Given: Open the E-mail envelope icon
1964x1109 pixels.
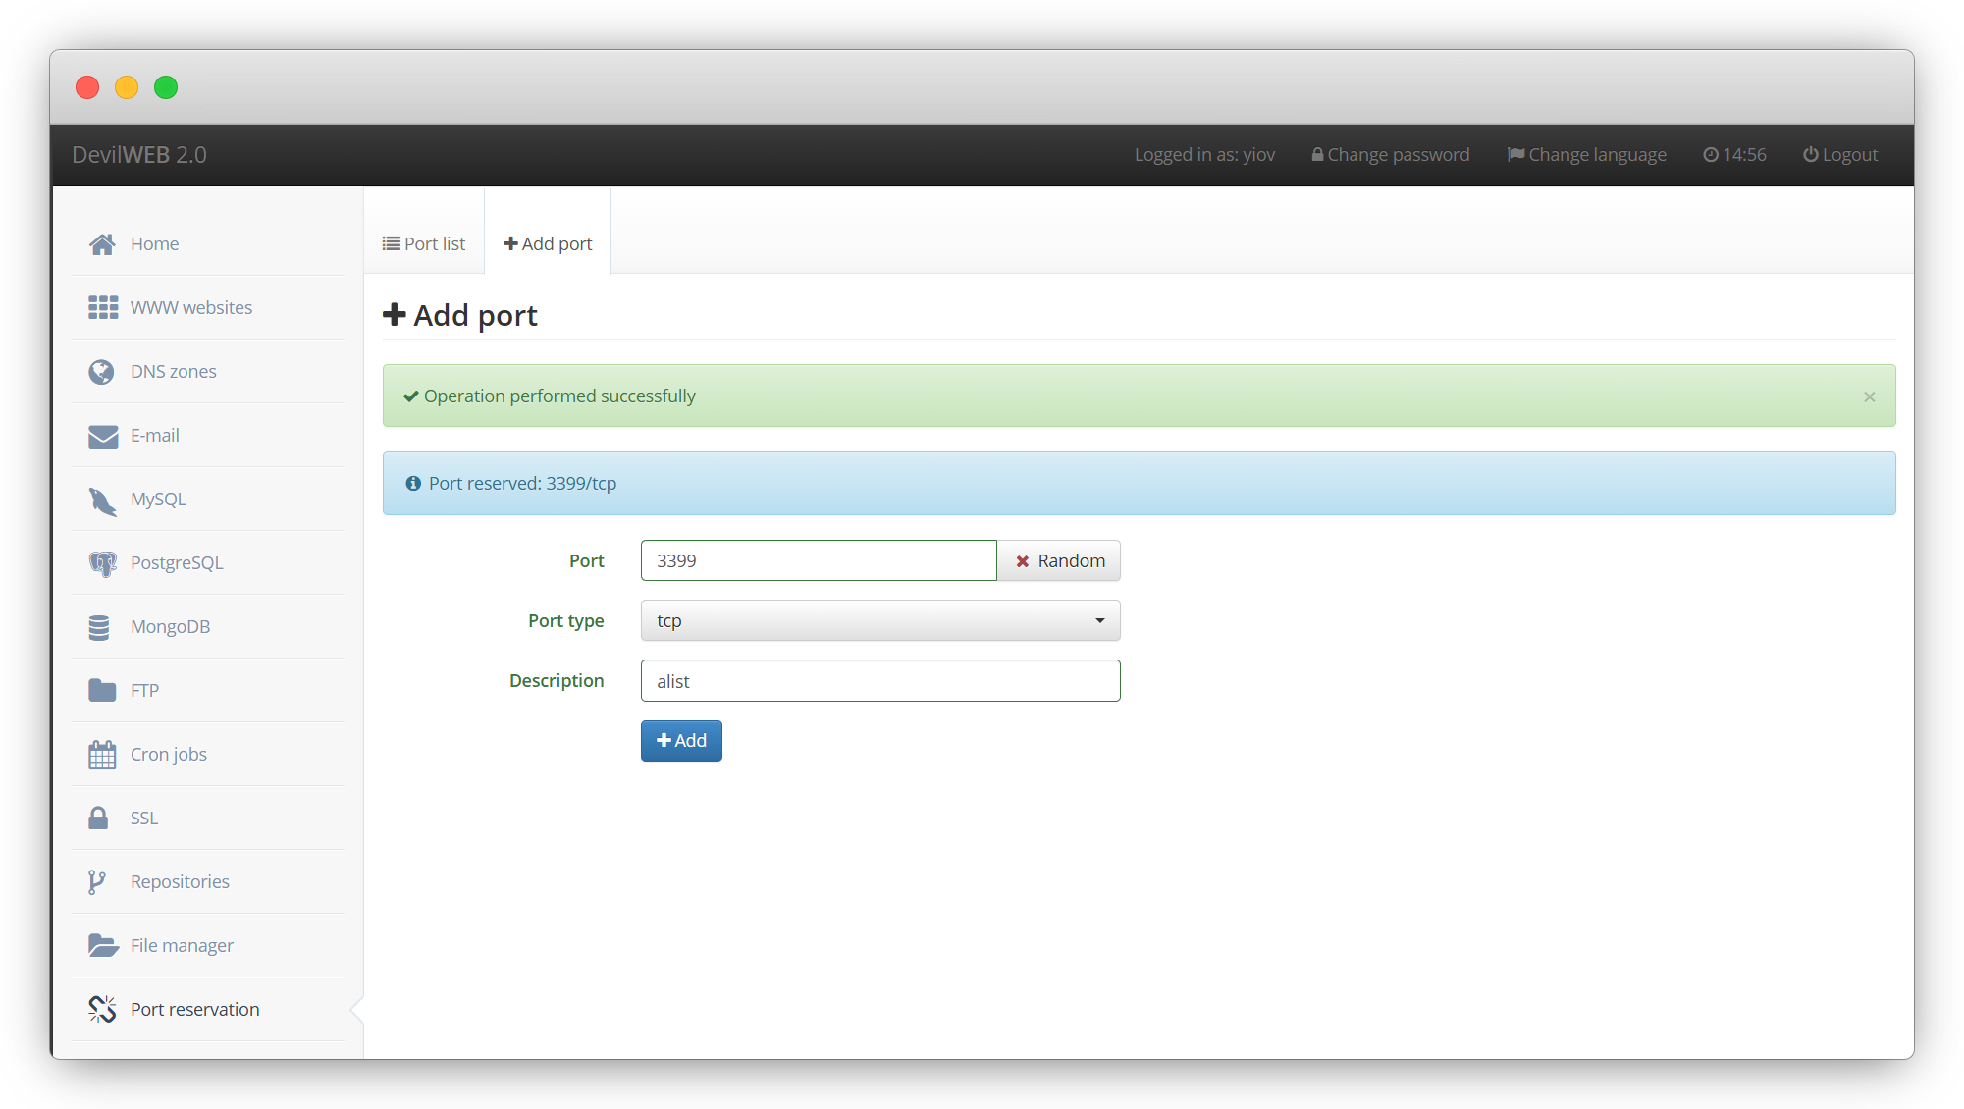Looking at the screenshot, I should 103,436.
